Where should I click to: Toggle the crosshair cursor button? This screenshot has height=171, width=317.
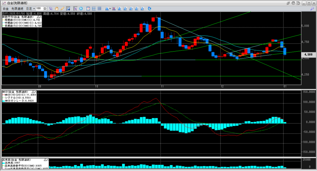pyautogui.click(x=75, y=8)
